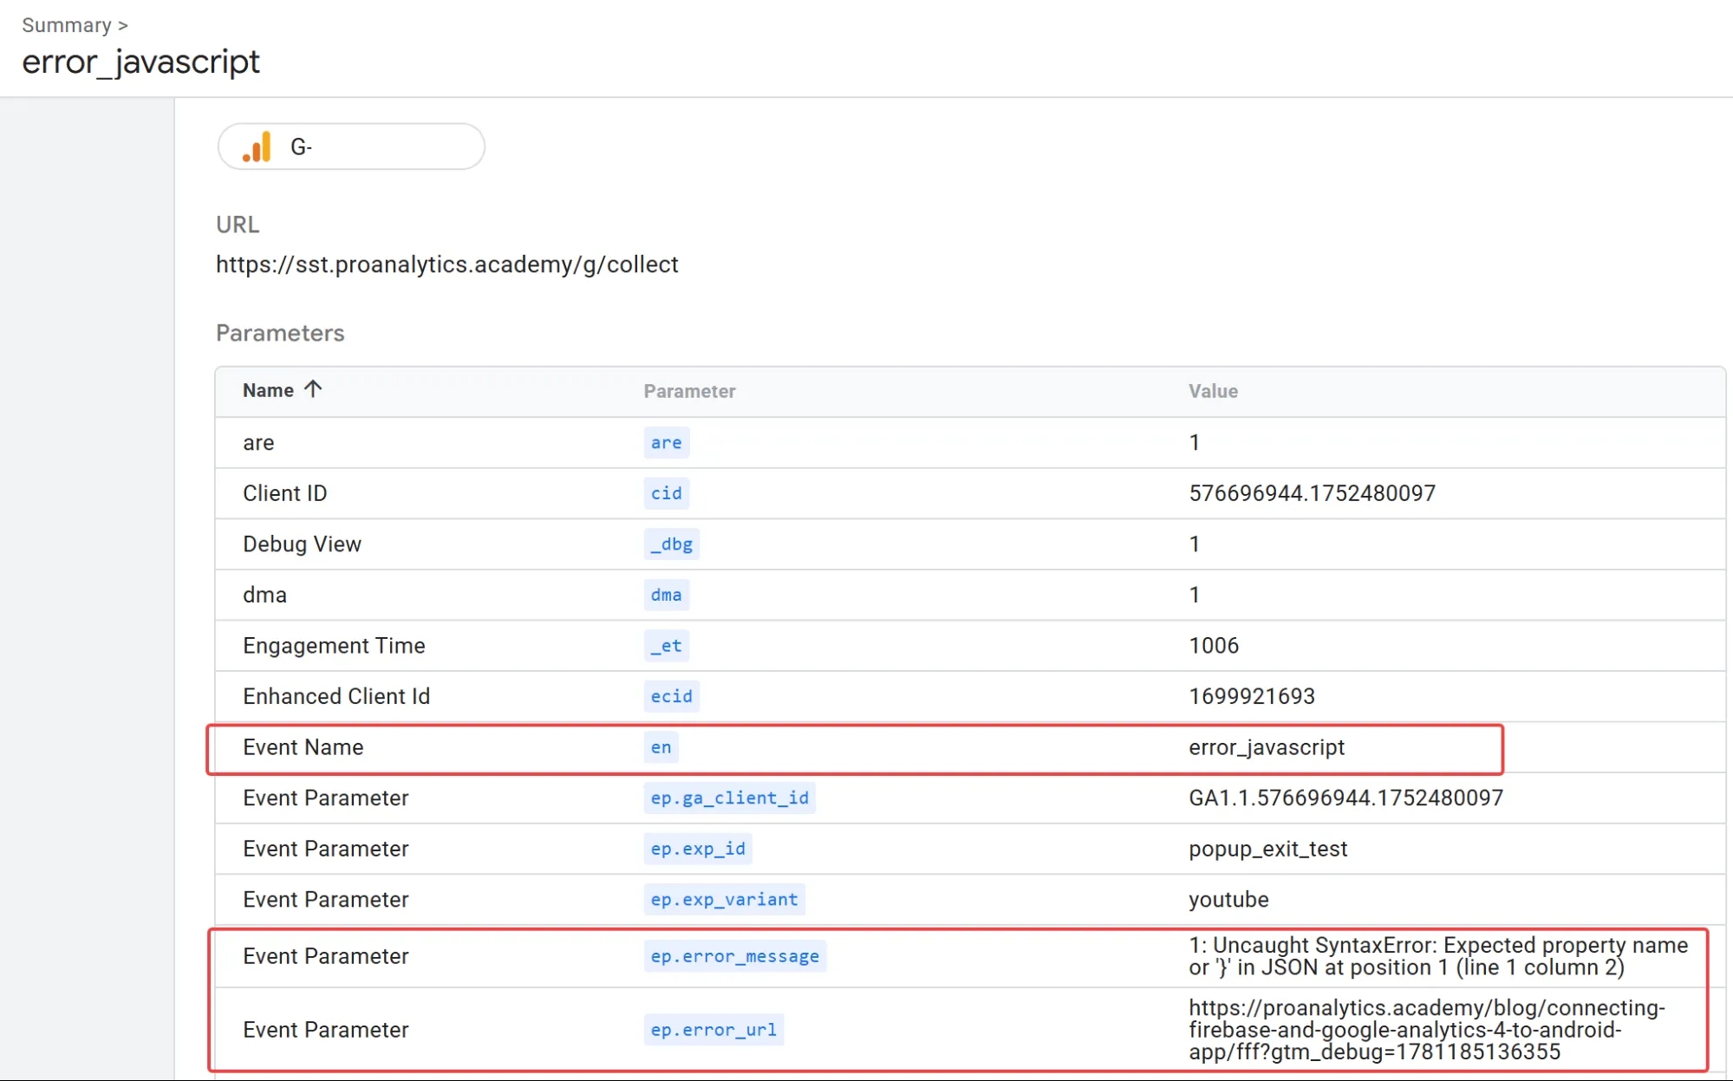Click the en parameter chip
This screenshot has width=1733, height=1081.
coord(661,747)
